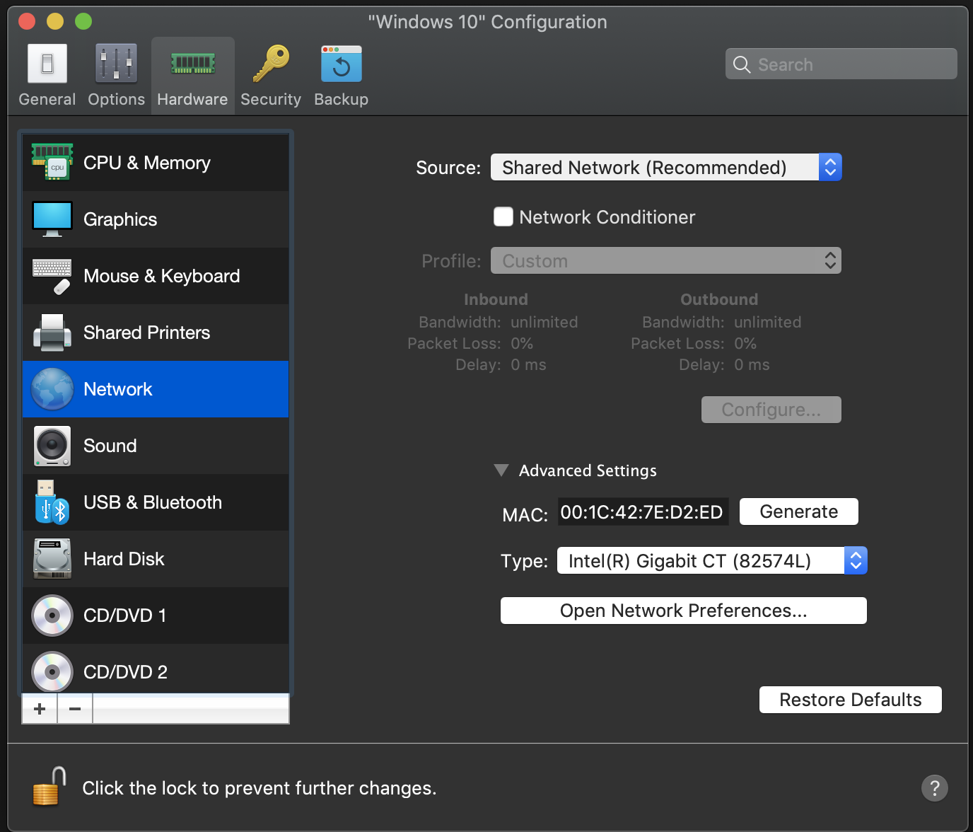Select the CD/DVD 2 disc icon

52,672
